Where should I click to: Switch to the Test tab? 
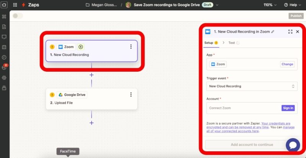[234, 43]
